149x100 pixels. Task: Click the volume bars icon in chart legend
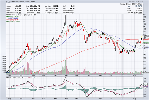pos(7,21)
